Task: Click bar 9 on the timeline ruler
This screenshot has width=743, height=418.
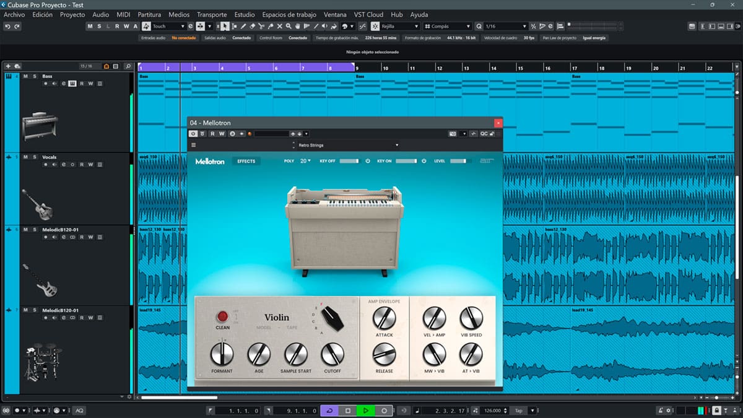Action: pos(357,67)
